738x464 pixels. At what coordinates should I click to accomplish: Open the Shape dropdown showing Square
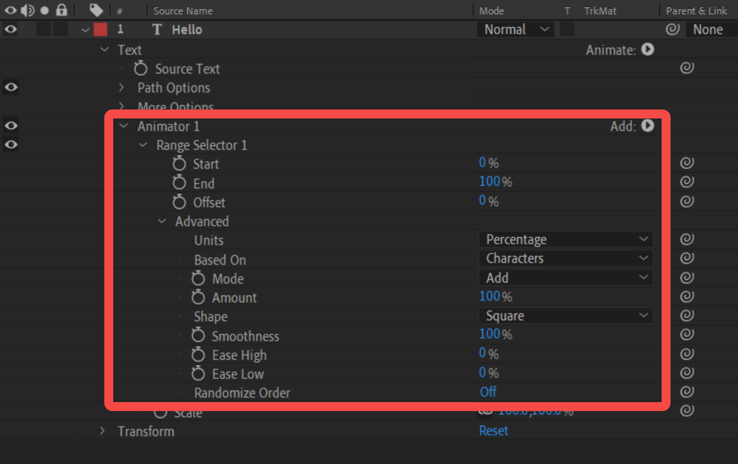click(x=565, y=315)
